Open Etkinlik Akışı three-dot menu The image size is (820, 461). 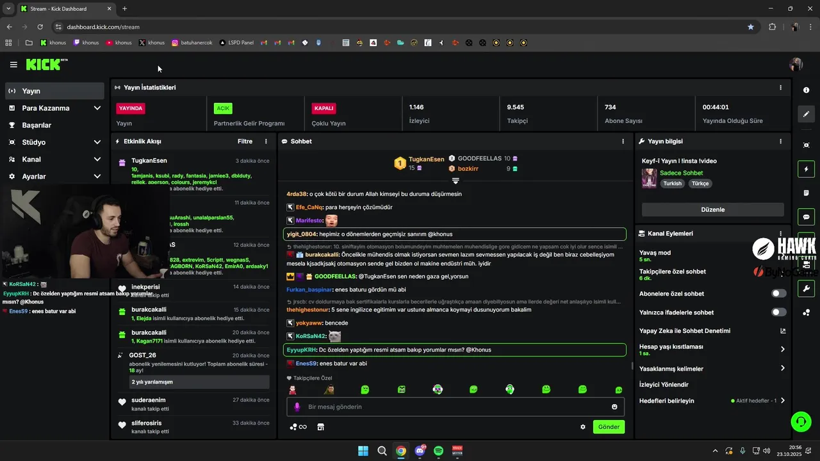pos(266,142)
